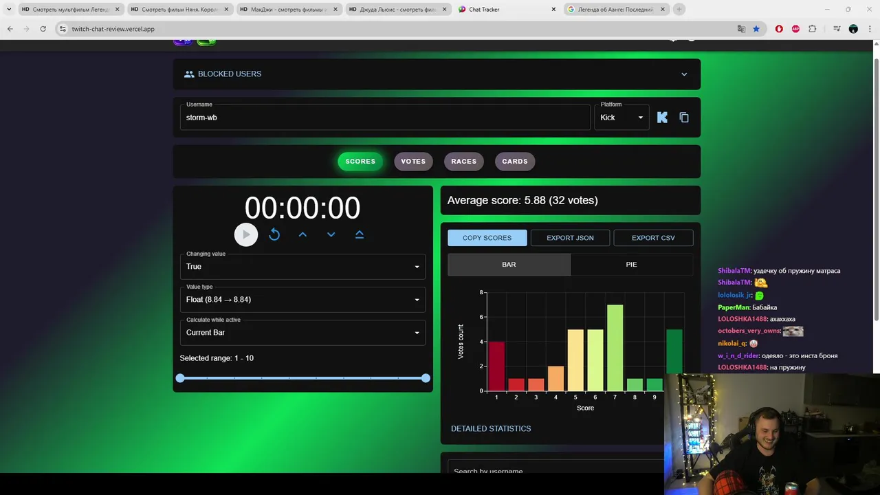This screenshot has width=880, height=495.
Task: Click the right handle of range slider
Action: pos(426,378)
